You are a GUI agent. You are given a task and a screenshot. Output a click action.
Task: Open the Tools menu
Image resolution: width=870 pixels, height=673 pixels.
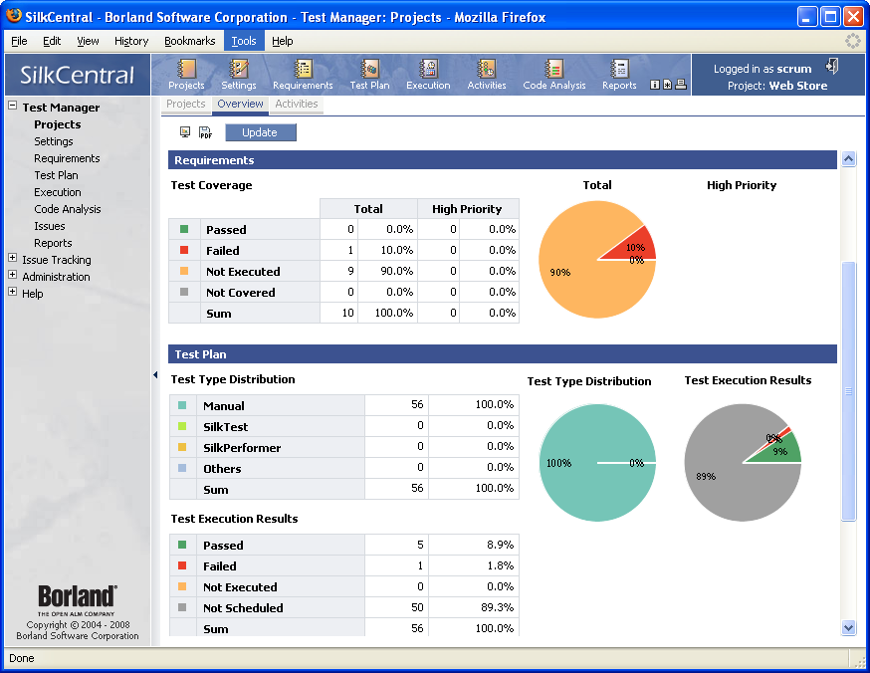click(244, 41)
